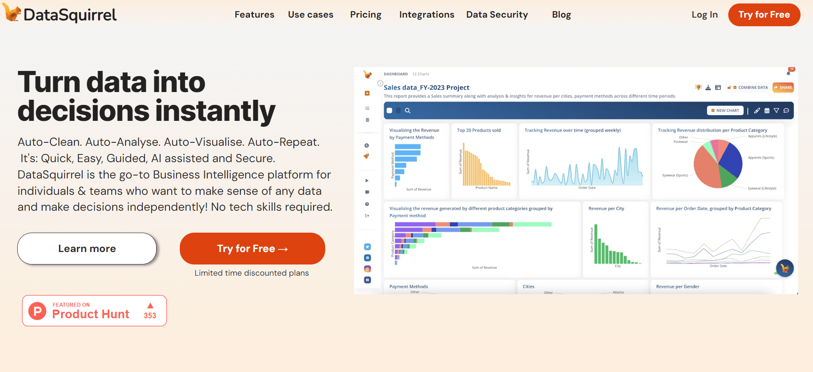Viewport: 813px width, 372px height.
Task: Click the NEW CHART button
Action: [x=725, y=111]
